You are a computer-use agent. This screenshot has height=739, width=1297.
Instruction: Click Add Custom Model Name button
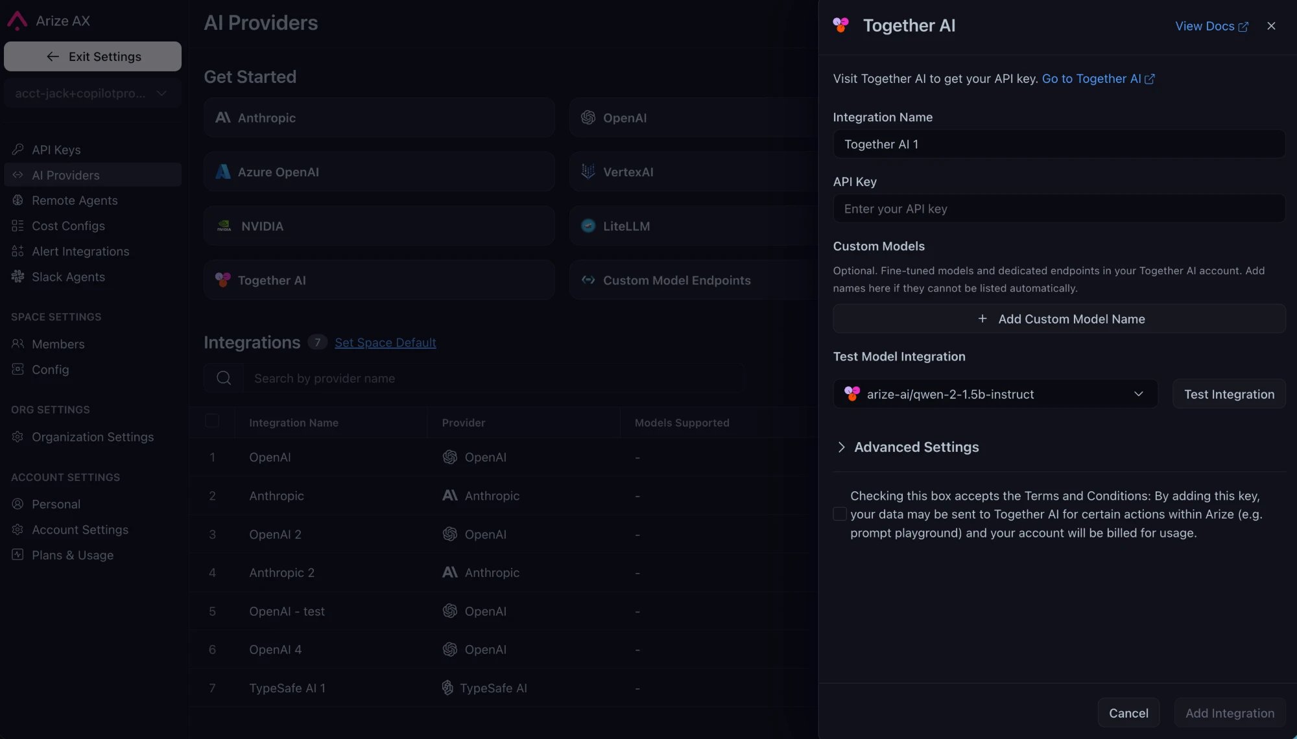(x=1059, y=318)
